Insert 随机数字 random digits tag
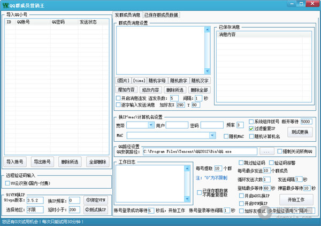This screenshot has height=226, width=321. (178, 80)
